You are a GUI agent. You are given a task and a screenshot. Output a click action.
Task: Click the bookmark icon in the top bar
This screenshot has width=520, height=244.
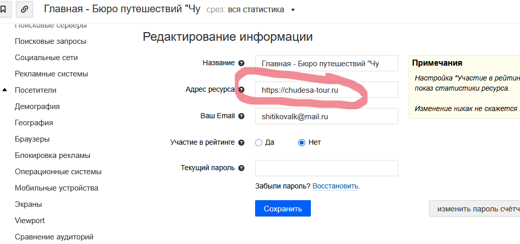coord(3,9)
